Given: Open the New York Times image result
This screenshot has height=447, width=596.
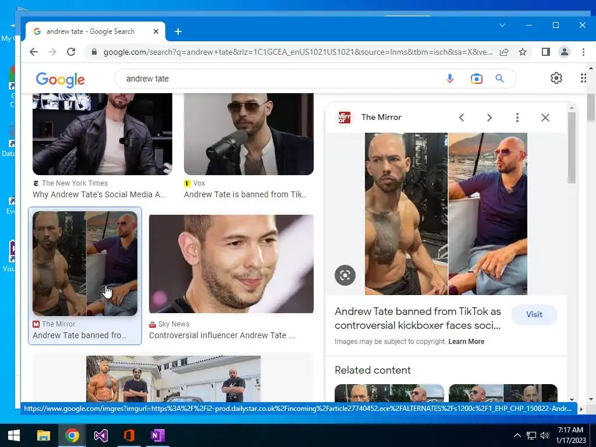Looking at the screenshot, I should (102, 134).
